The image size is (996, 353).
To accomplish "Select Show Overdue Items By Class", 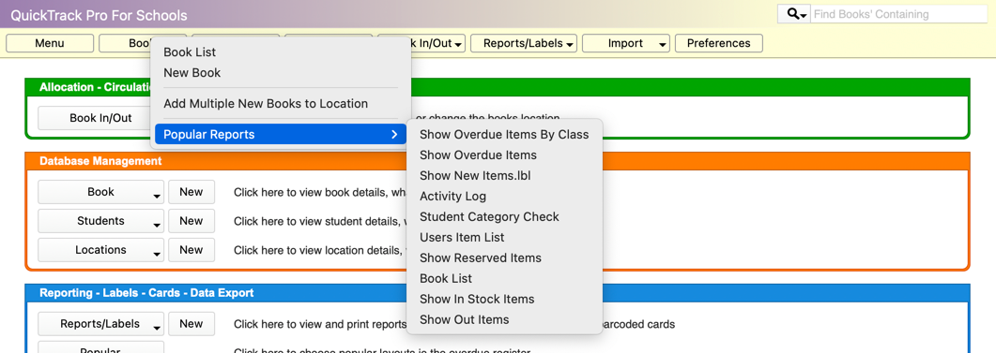I will point(504,134).
